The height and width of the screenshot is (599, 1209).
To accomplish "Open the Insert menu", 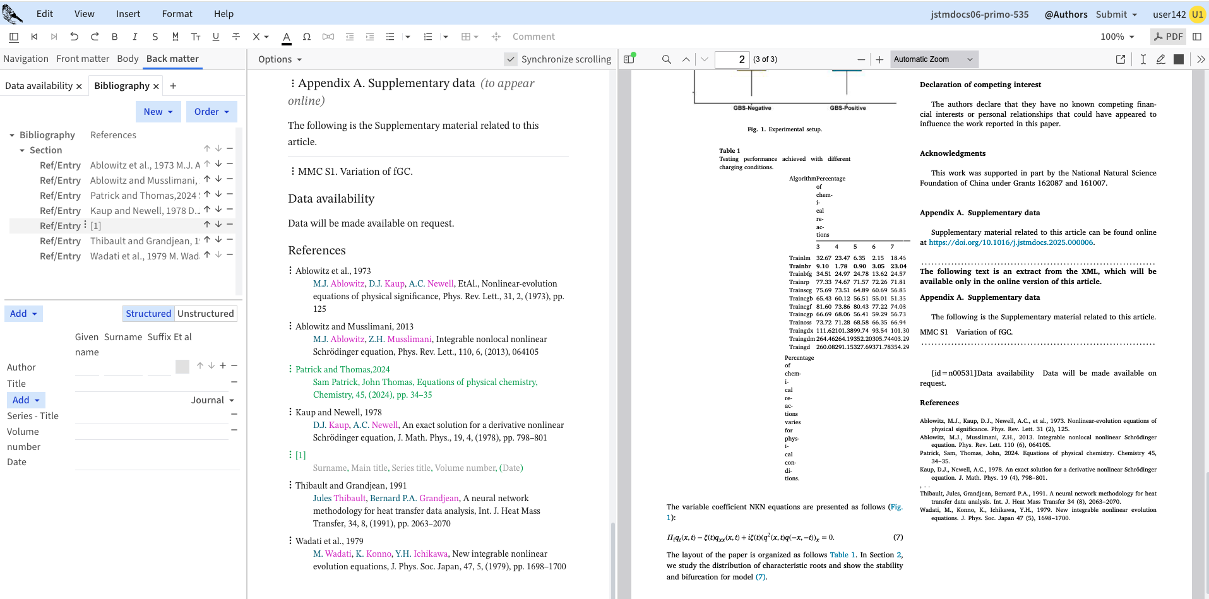I will tap(128, 14).
